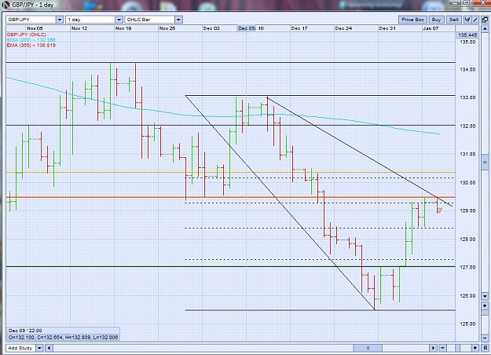The width and height of the screenshot is (491, 355).
Task: Open the OHLC Bar chart type dropdown arrow
Action: point(178,20)
